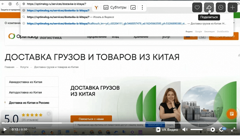Open the 'О компании' menu item

pos(12,23)
